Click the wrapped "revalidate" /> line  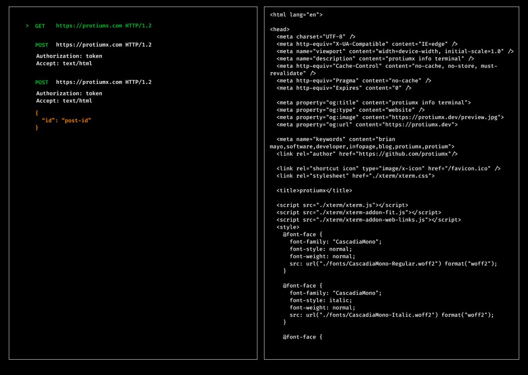pos(293,73)
